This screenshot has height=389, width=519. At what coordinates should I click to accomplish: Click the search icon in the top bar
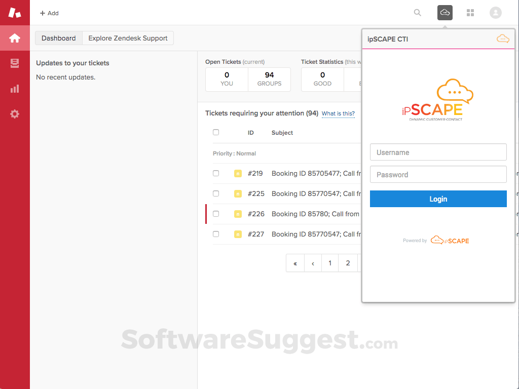click(417, 12)
